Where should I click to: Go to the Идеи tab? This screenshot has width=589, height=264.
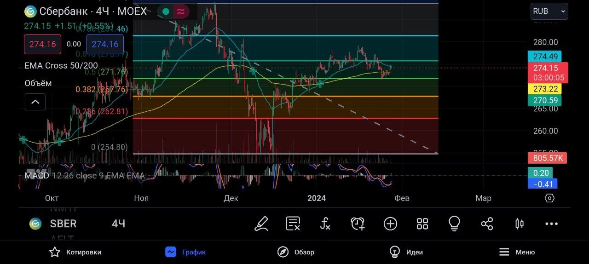(406, 252)
